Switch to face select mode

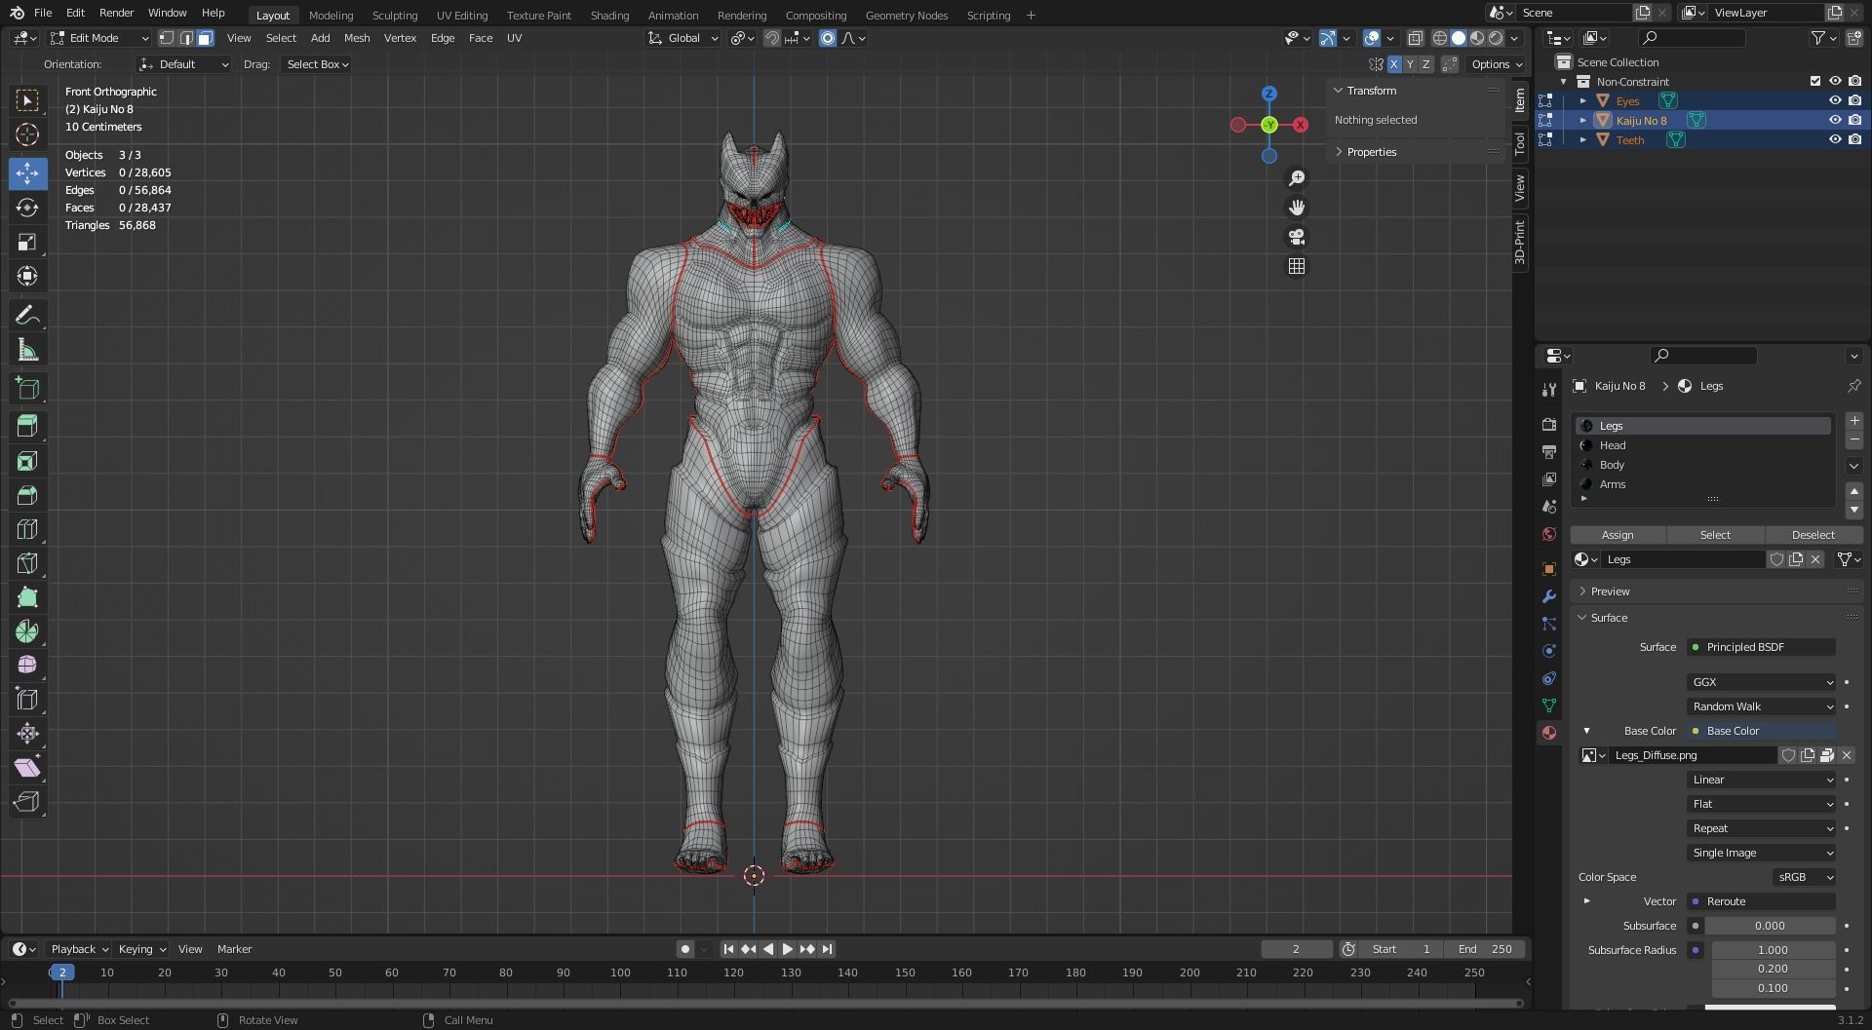pos(205,38)
